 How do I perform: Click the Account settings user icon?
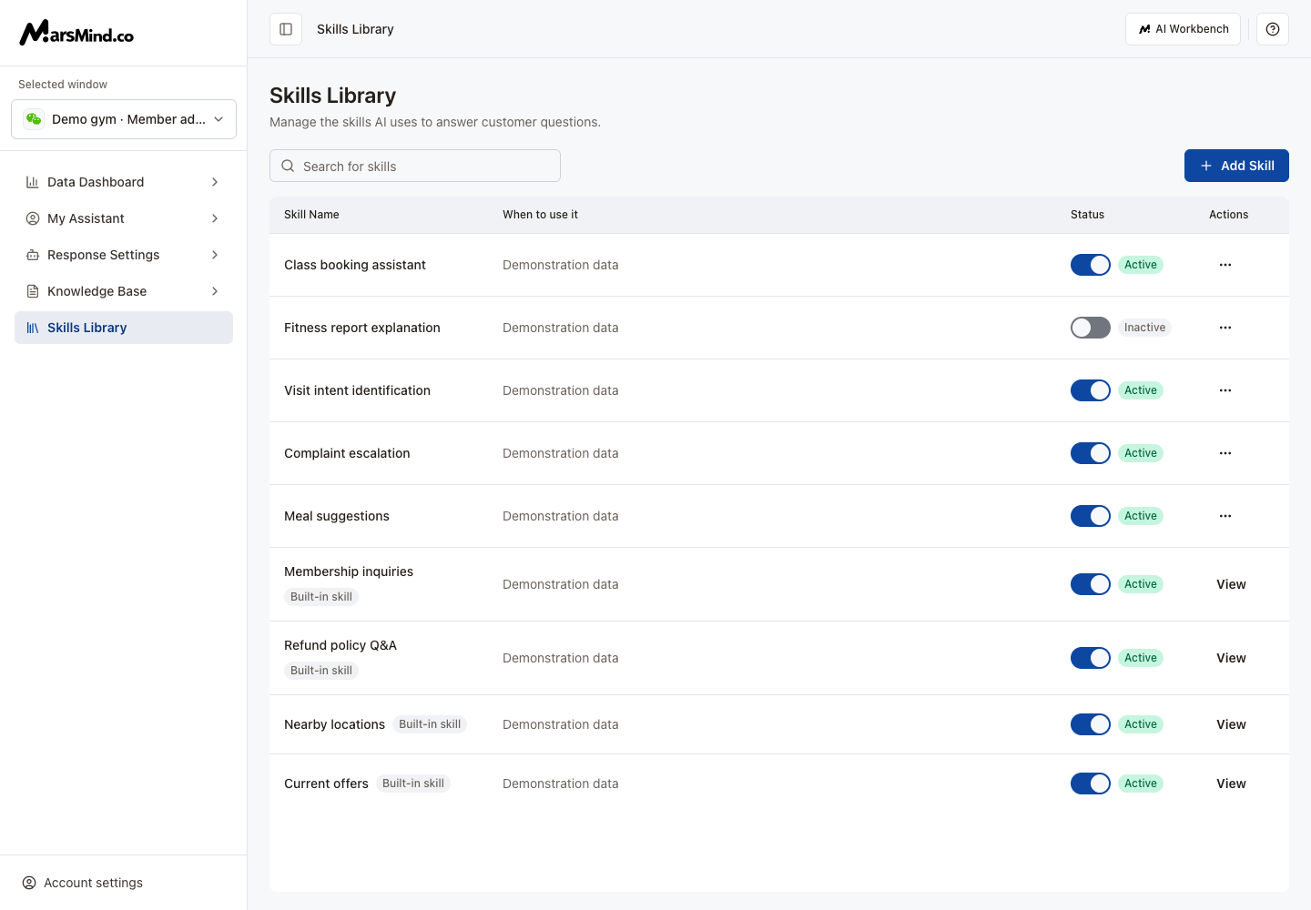point(29,883)
